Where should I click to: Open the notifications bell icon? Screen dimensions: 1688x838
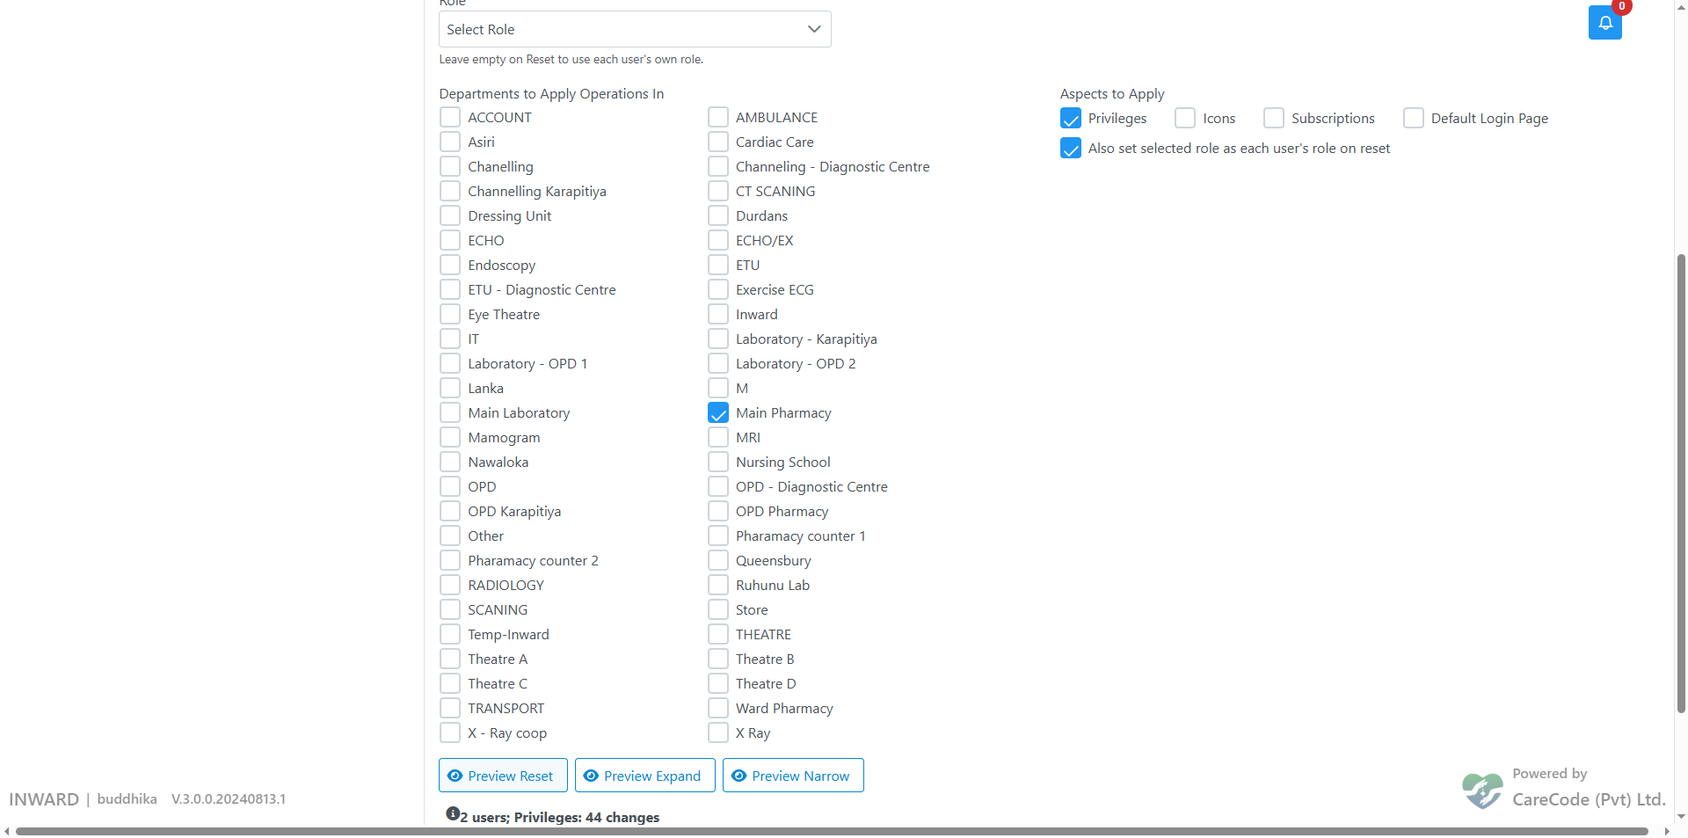tap(1604, 23)
